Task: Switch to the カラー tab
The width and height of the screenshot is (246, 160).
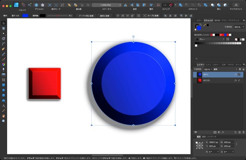Action: coord(199,21)
